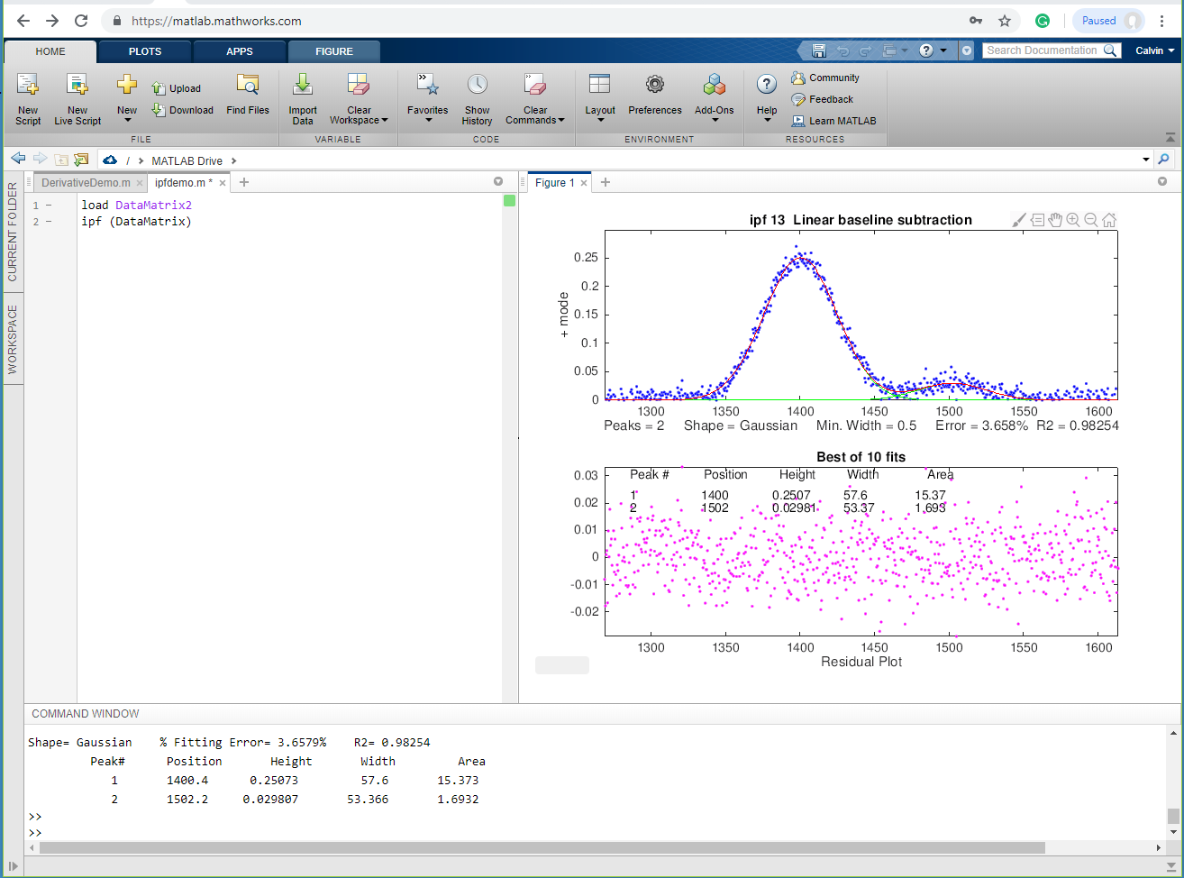Toggle the Workspace side panel

(x=13, y=339)
